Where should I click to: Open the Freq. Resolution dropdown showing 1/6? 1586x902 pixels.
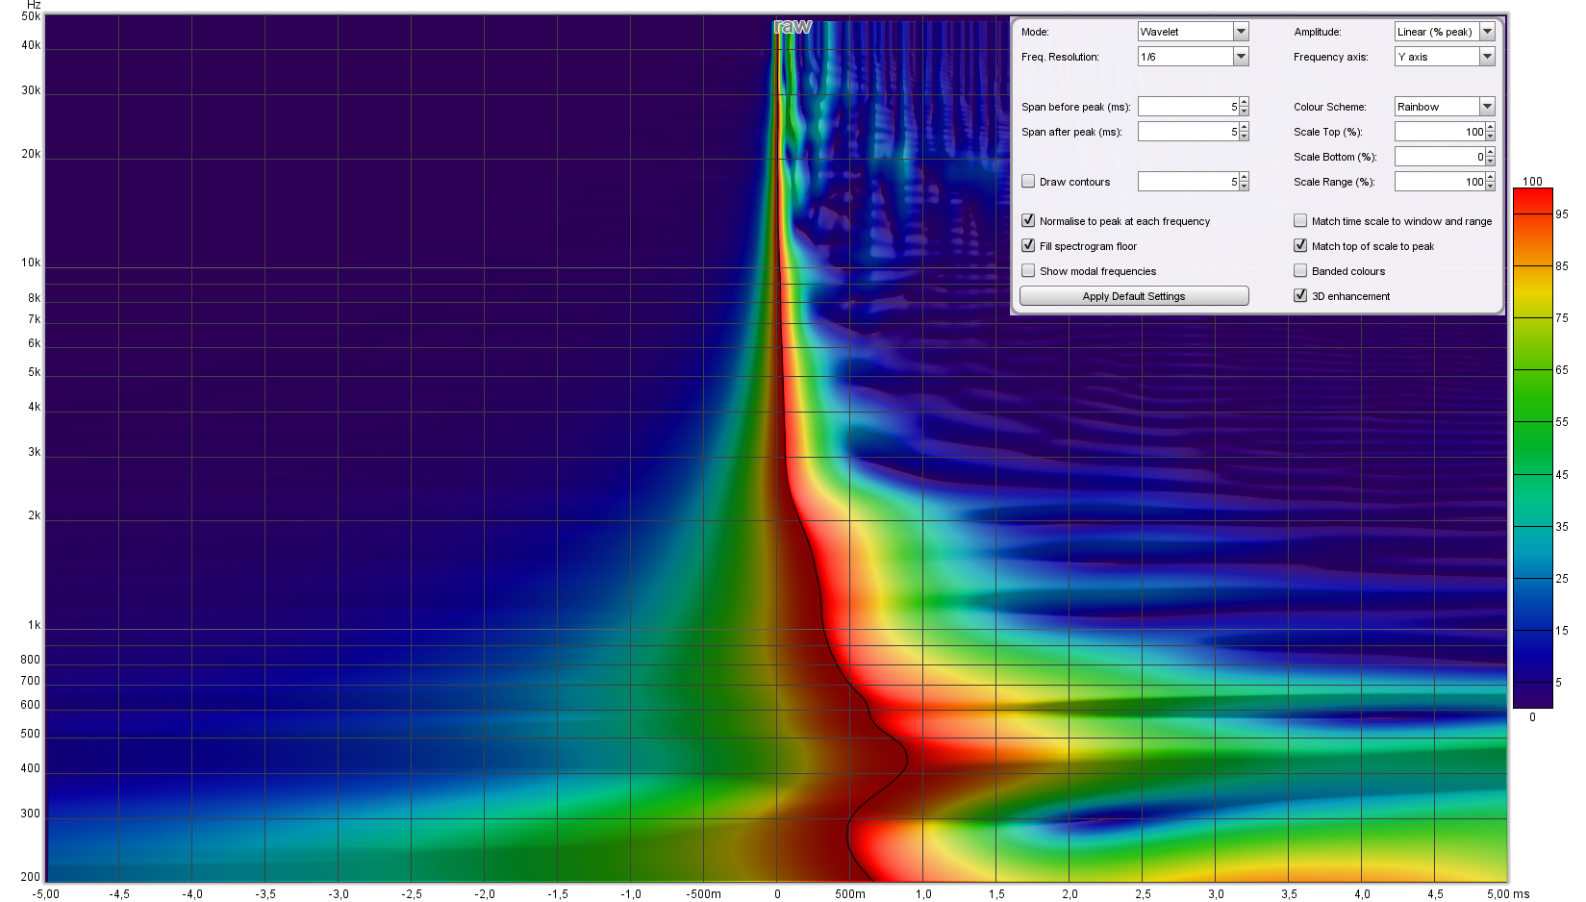point(1192,57)
